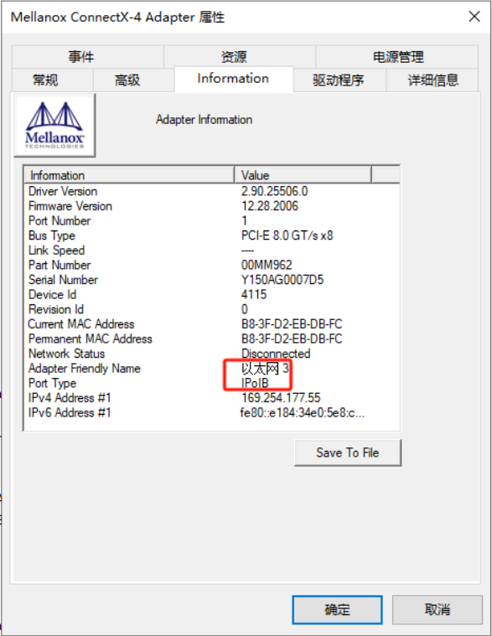Click the IP value 169.254.177.55
This screenshot has height=636, width=492.
click(281, 398)
